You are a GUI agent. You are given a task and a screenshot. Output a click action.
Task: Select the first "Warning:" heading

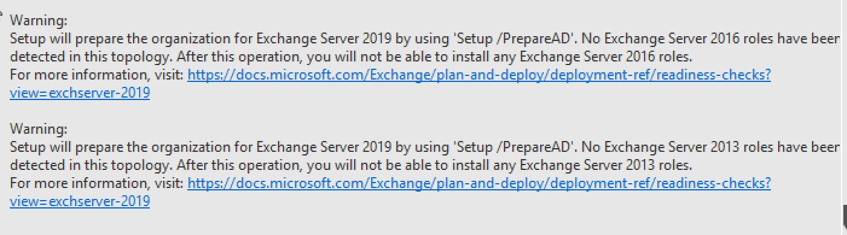click(x=38, y=21)
